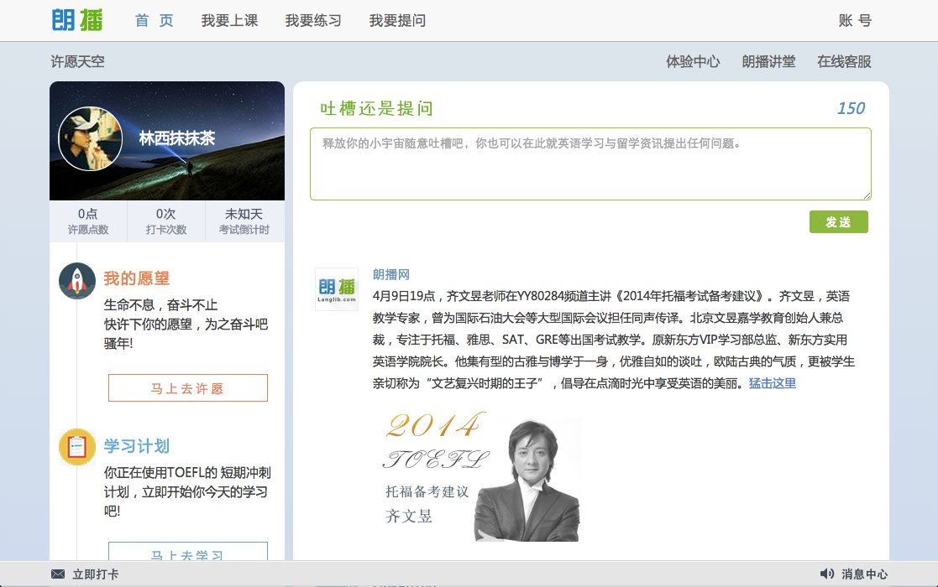
Task: Select 我要练习 in the navigation bar
Action: click(313, 21)
